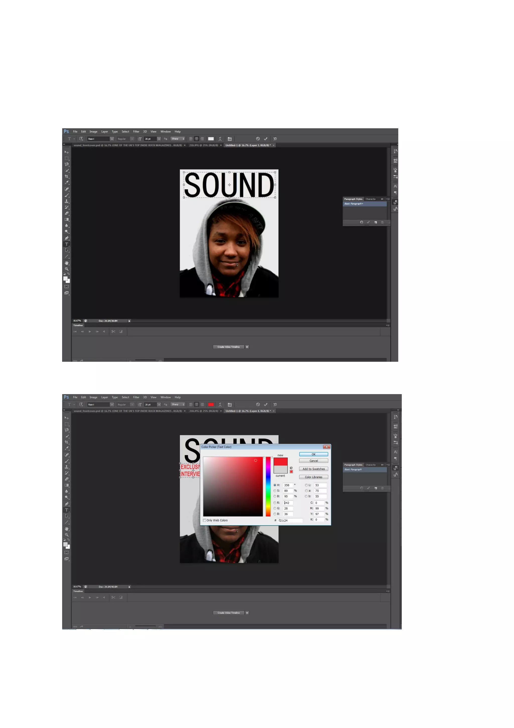Screen dimensions: 514x728
Task: Click the not-web-safe cube warning icon in Color Picker
Action: (291, 468)
